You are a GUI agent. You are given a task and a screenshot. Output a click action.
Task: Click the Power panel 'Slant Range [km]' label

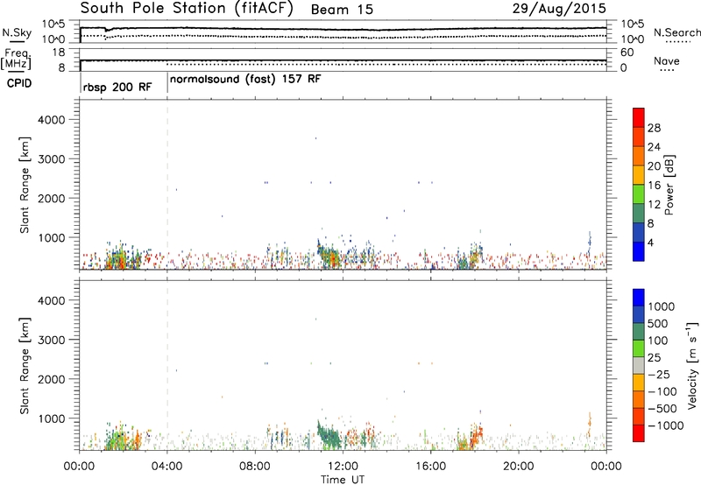pyautogui.click(x=25, y=185)
